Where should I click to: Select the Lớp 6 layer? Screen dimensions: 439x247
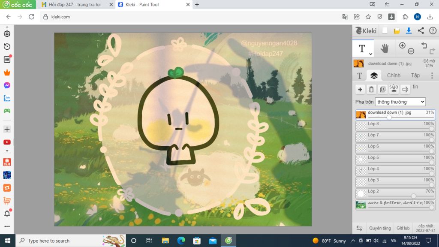pyautogui.click(x=395, y=148)
